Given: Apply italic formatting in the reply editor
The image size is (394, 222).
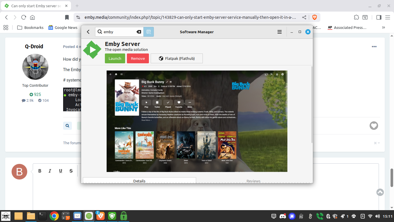Looking at the screenshot, I should [50, 171].
